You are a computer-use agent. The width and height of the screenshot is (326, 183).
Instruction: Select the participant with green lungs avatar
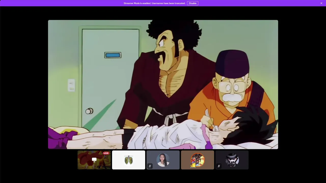coord(129,160)
